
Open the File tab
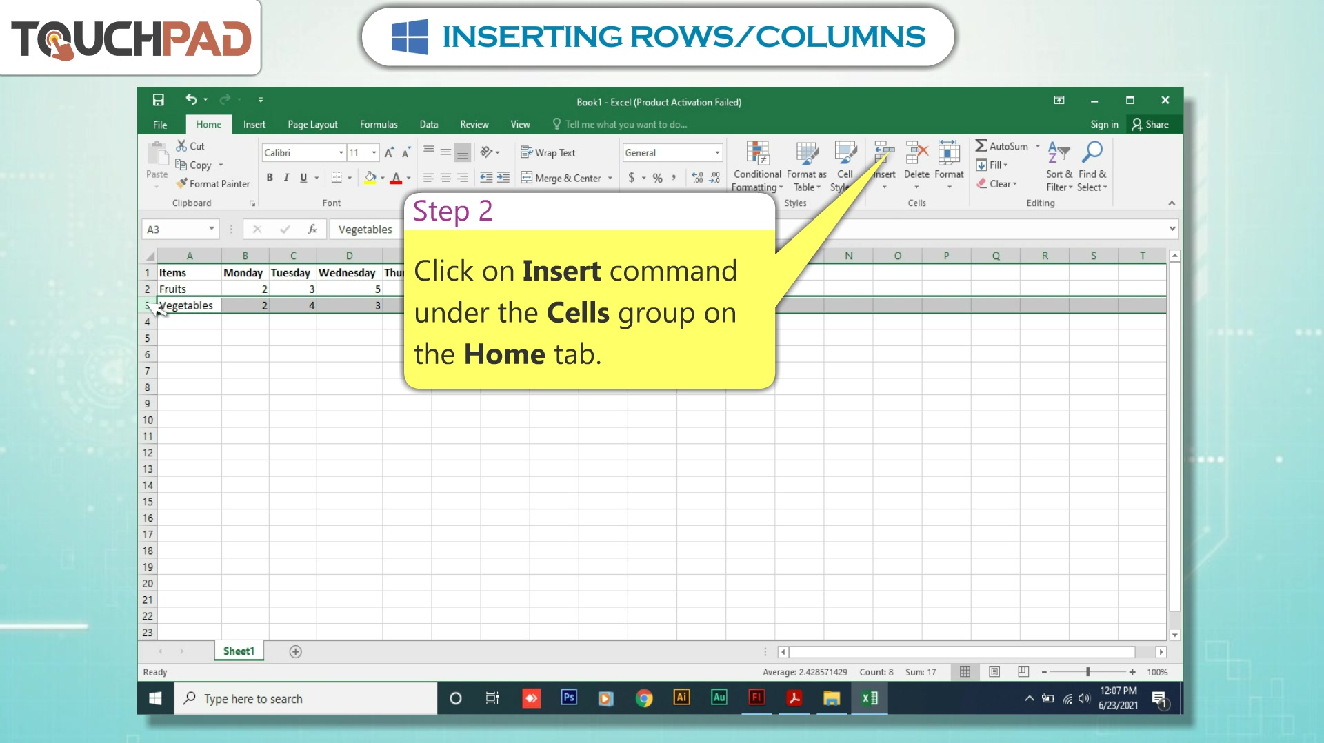point(160,125)
